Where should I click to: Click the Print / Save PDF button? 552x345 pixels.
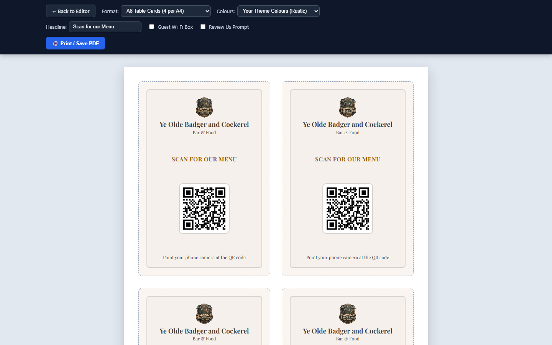76,43
